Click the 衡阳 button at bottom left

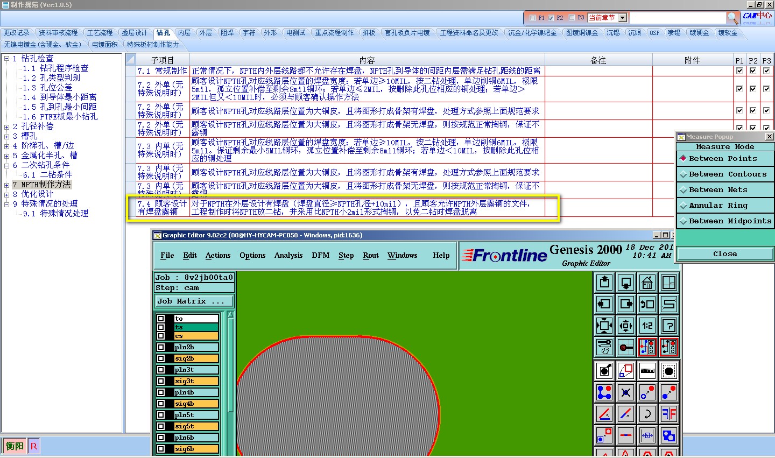click(x=15, y=446)
